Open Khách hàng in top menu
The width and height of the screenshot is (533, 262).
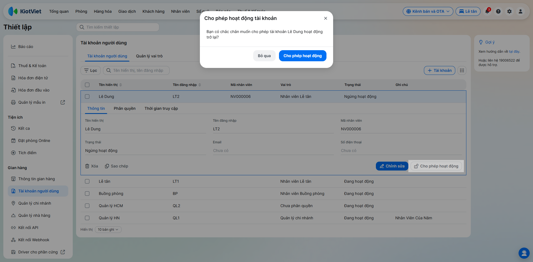point(154,11)
